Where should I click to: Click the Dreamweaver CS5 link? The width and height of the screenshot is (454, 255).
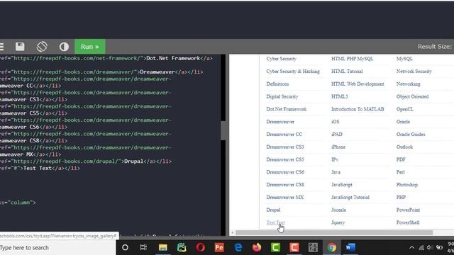point(285,159)
